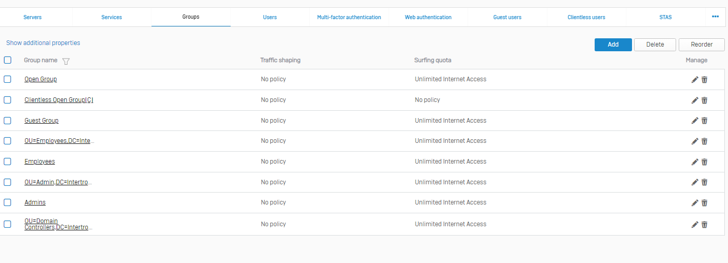Go to the Clientless users tab
This screenshot has height=263, width=728.
coord(586,17)
